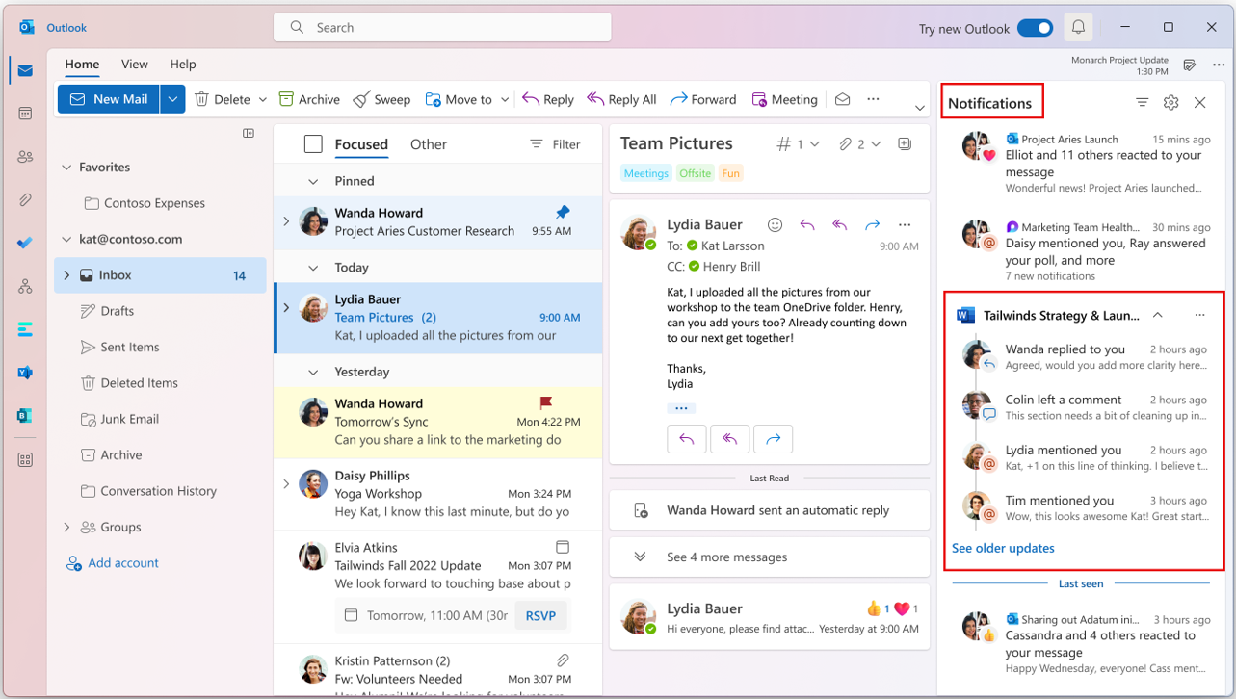This screenshot has width=1236, height=699.
Task: Click the red flag on Tomorrow's Sync email
Action: coord(545,402)
